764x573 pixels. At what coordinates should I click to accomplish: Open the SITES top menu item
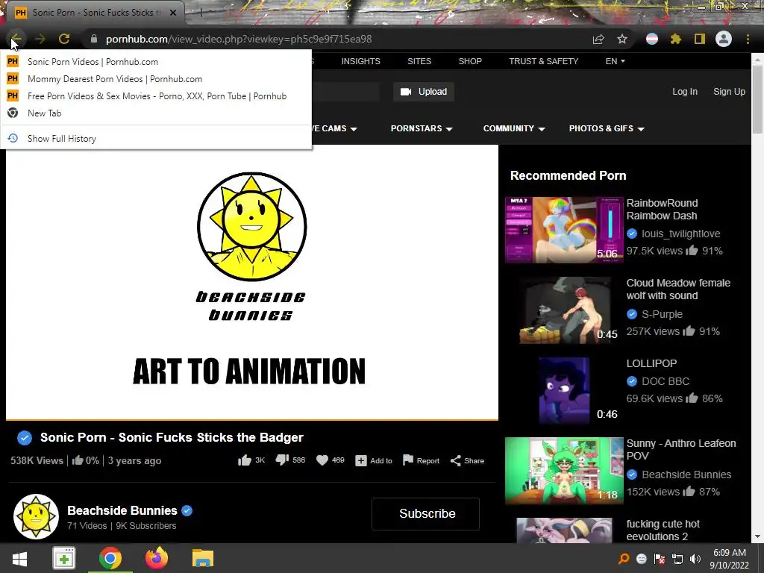coord(419,61)
